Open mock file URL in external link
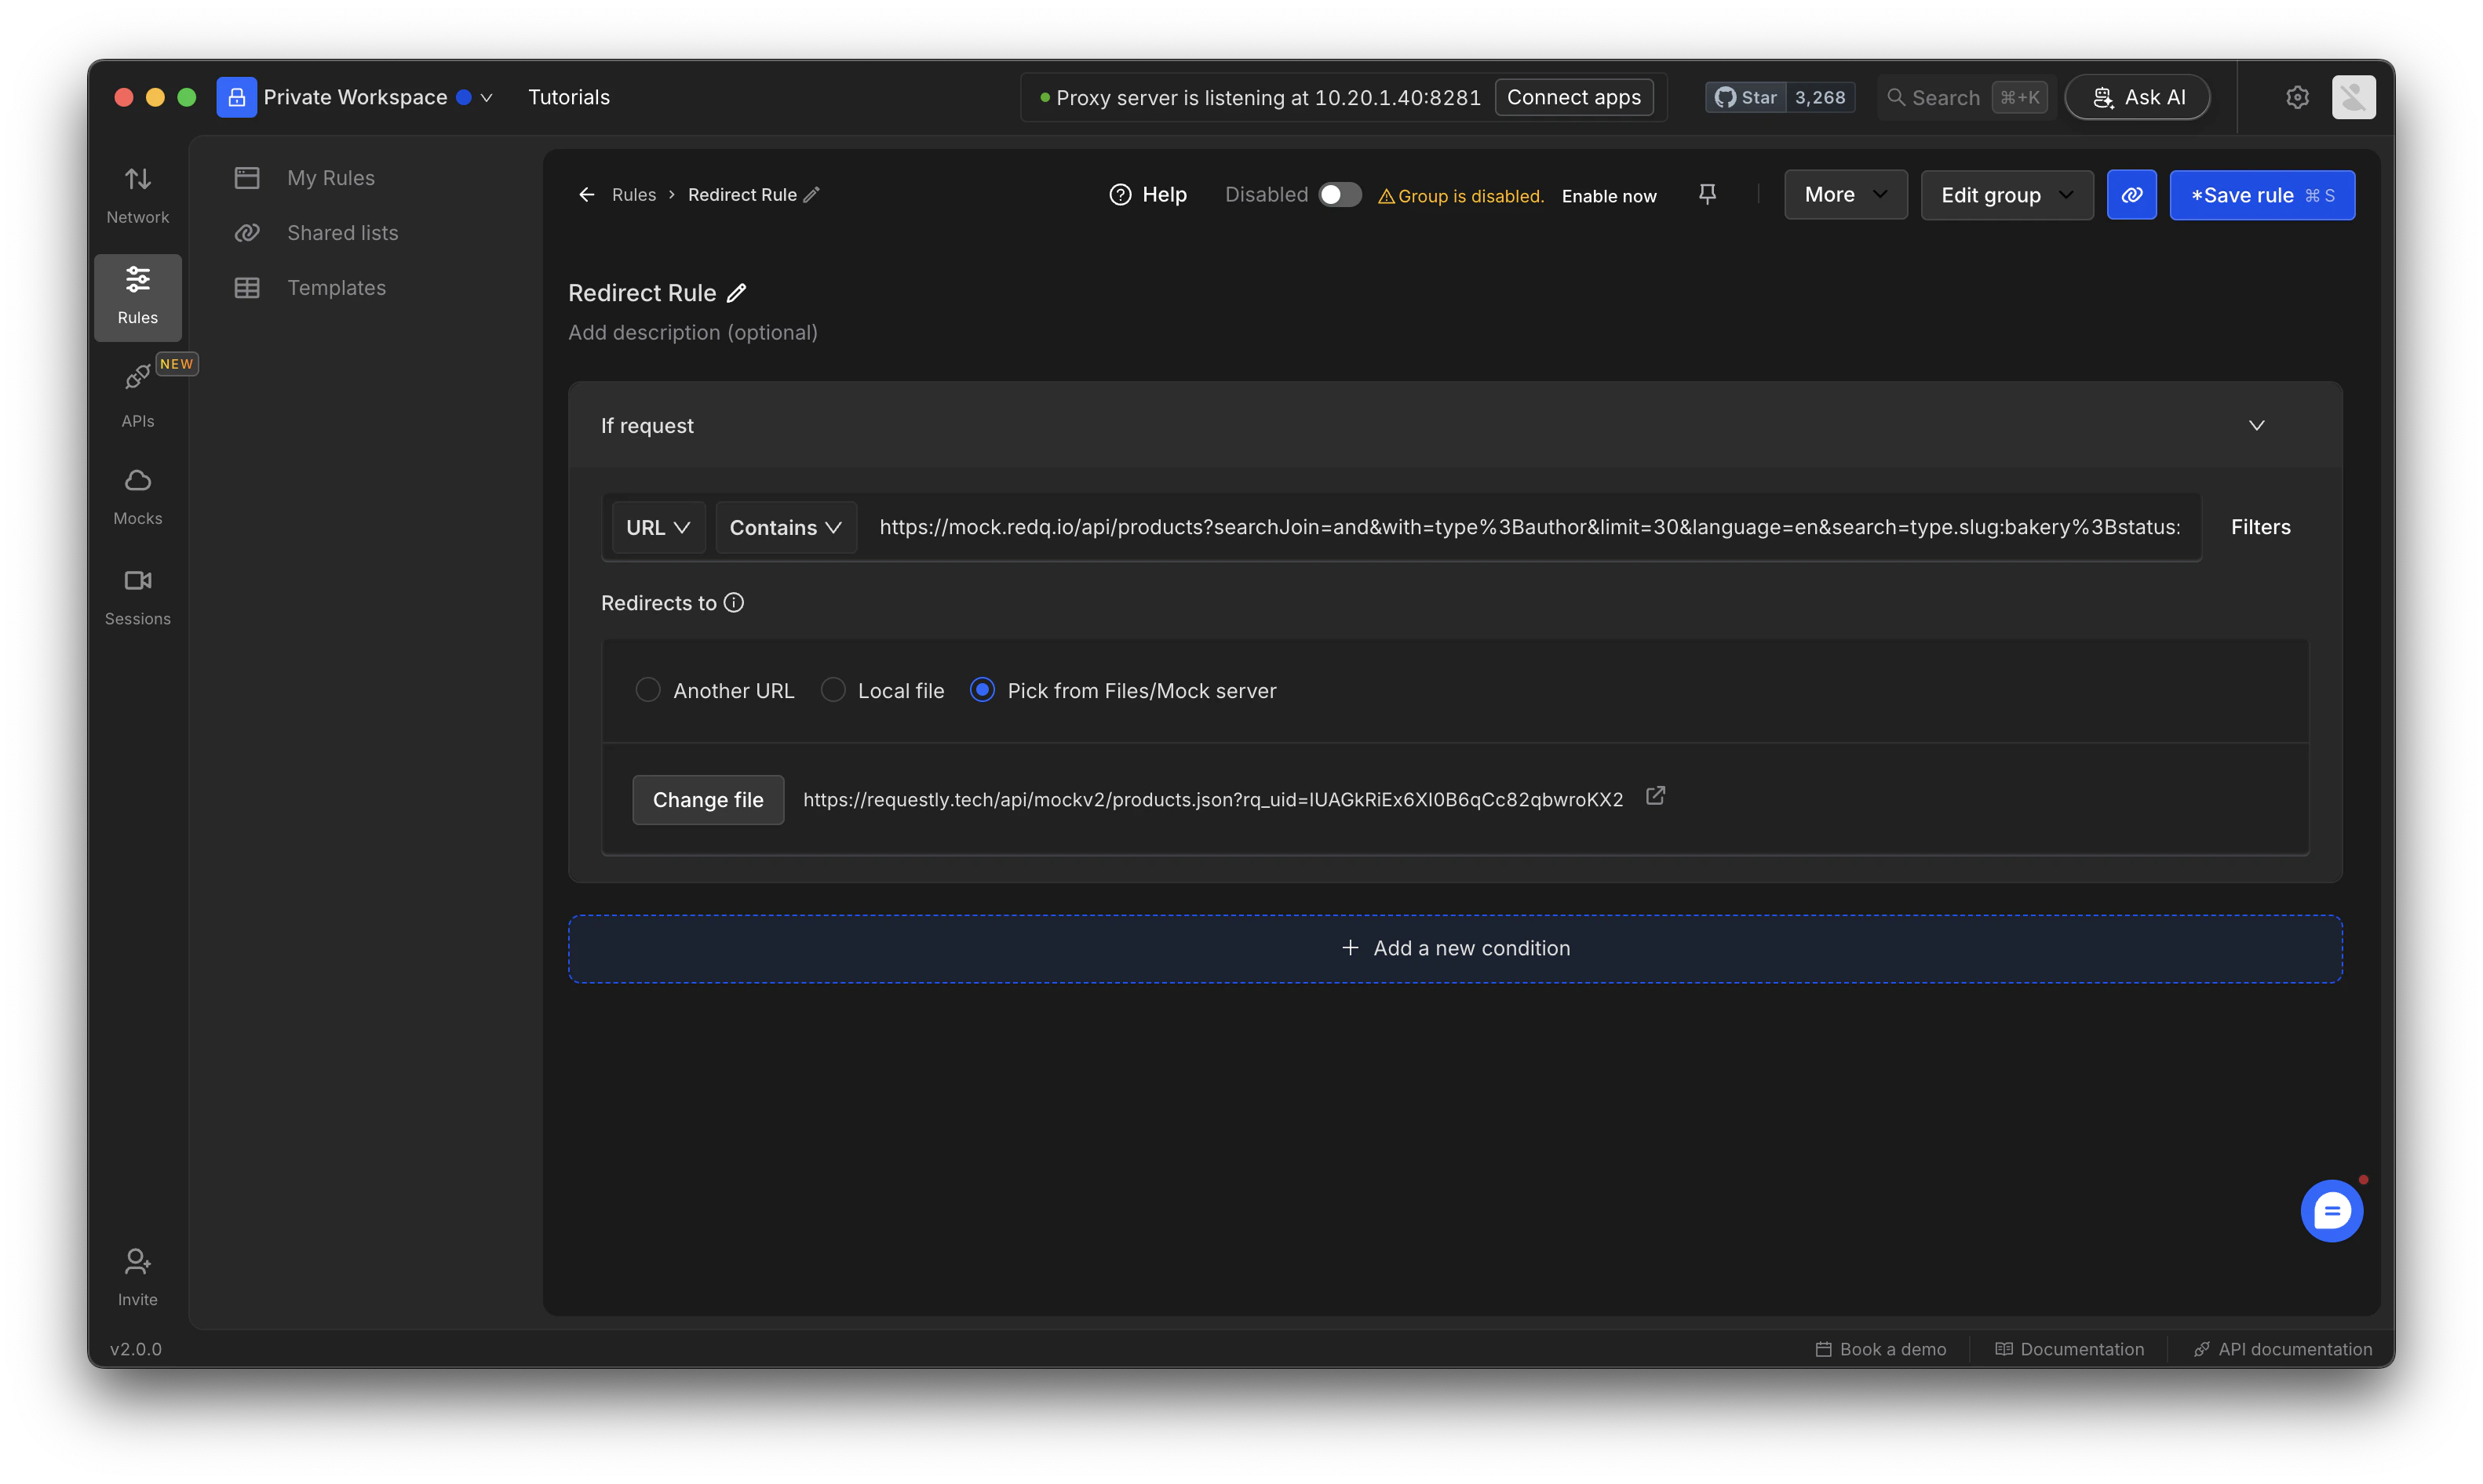2483x1484 pixels. pos(1656,796)
